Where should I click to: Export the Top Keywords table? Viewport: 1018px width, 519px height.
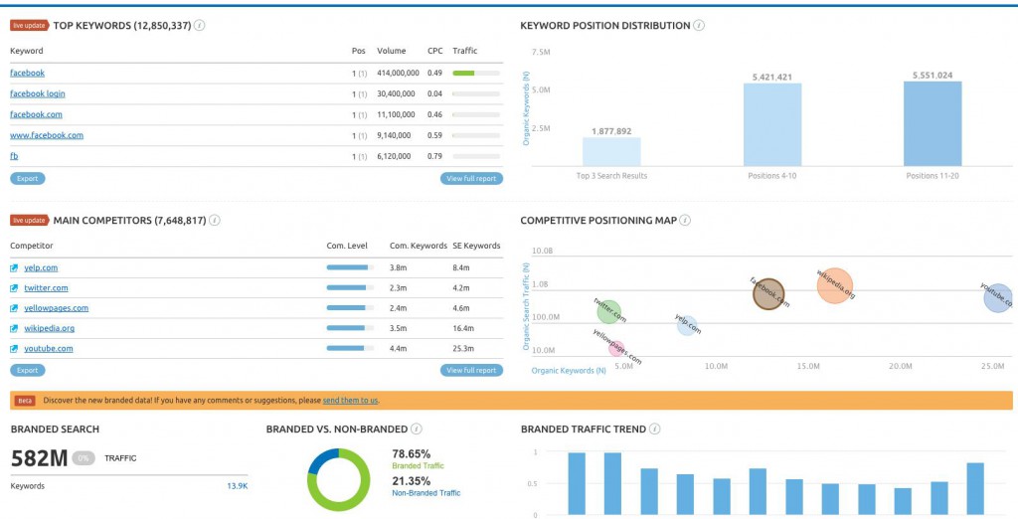click(x=27, y=179)
